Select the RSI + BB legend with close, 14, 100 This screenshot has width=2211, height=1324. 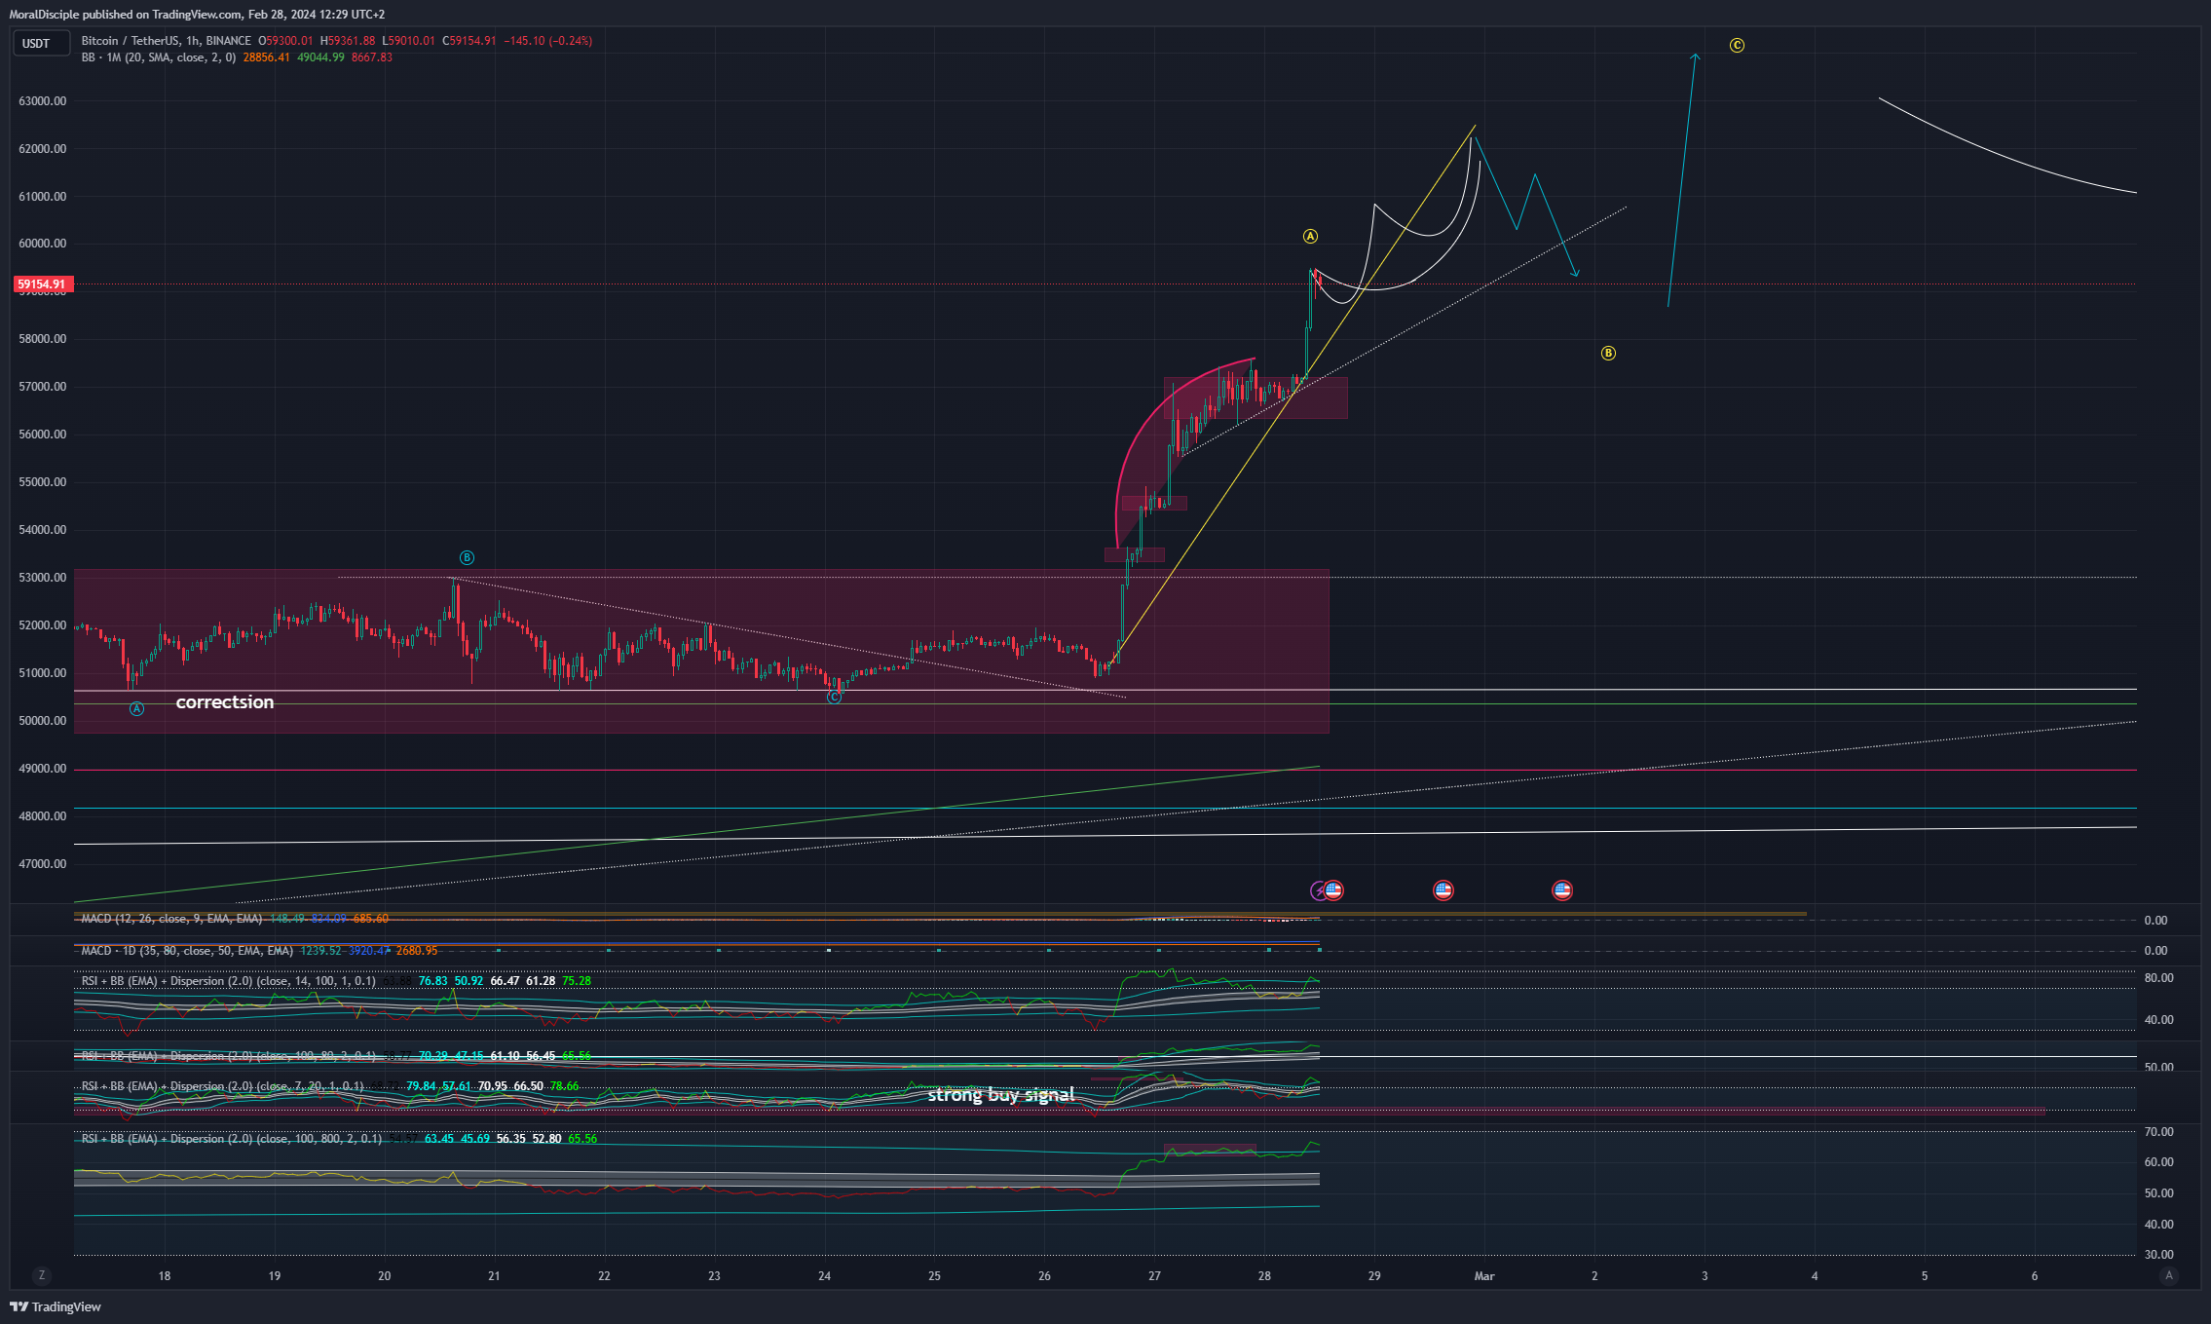pyautogui.click(x=228, y=981)
